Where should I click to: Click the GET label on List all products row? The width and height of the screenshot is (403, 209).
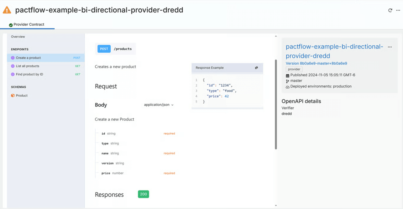[x=78, y=66]
